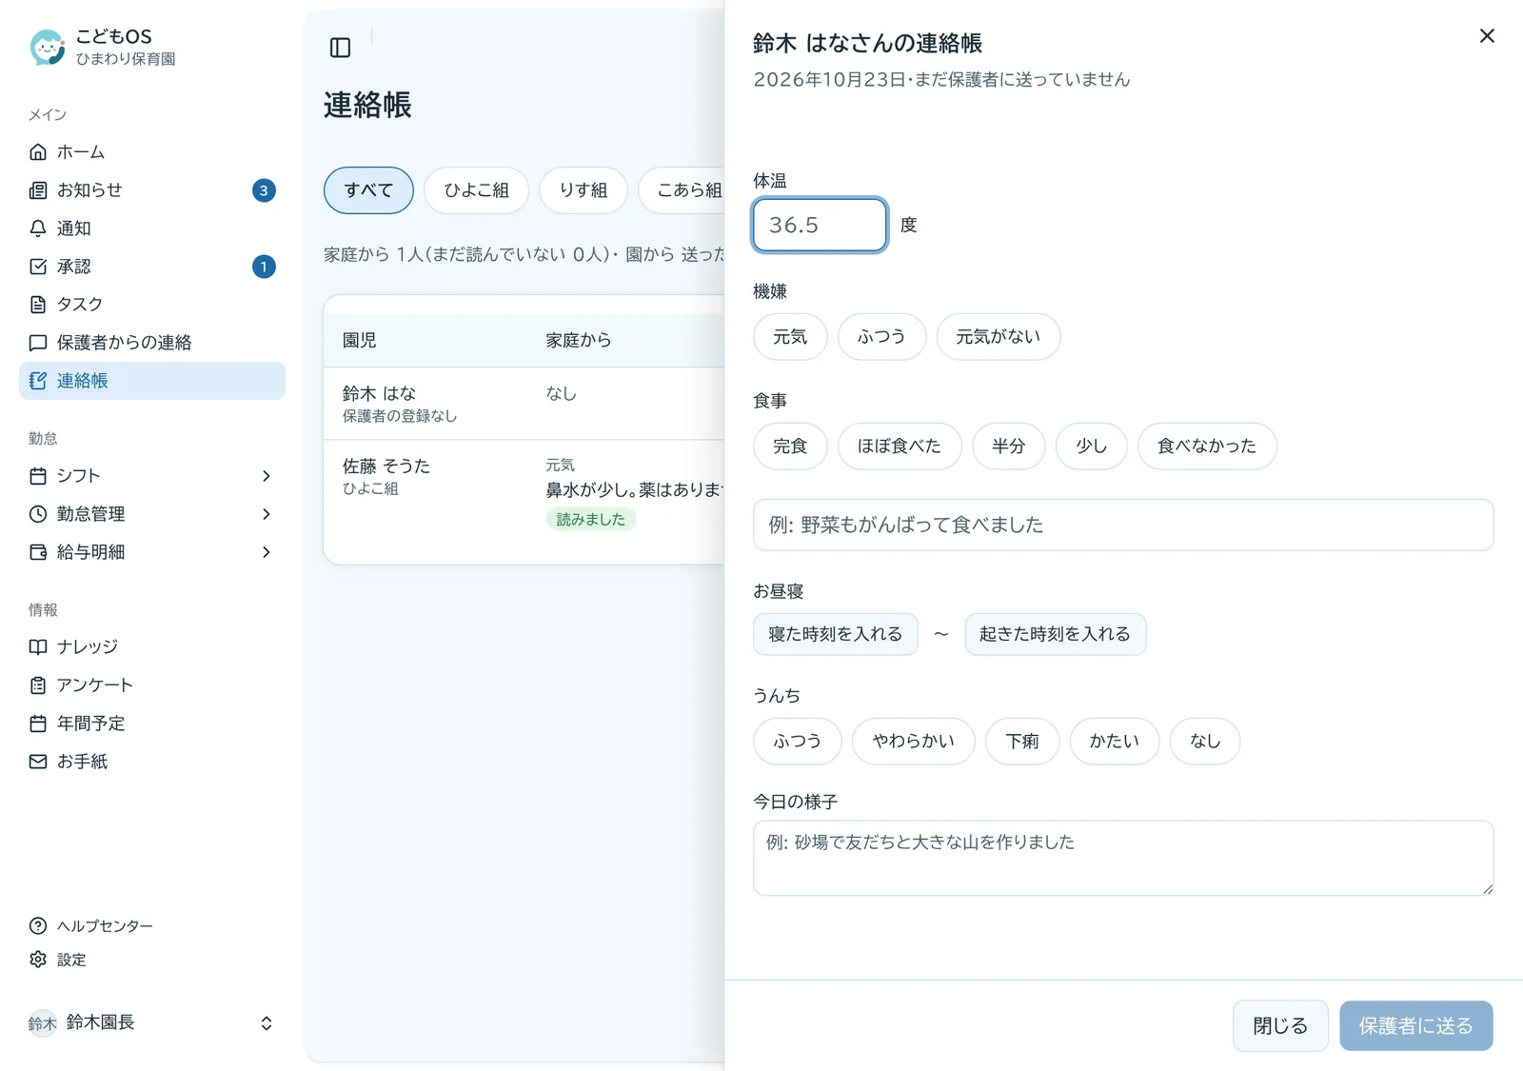Click the 給与明細 wallet icon
The width and height of the screenshot is (1523, 1071).
(38, 552)
